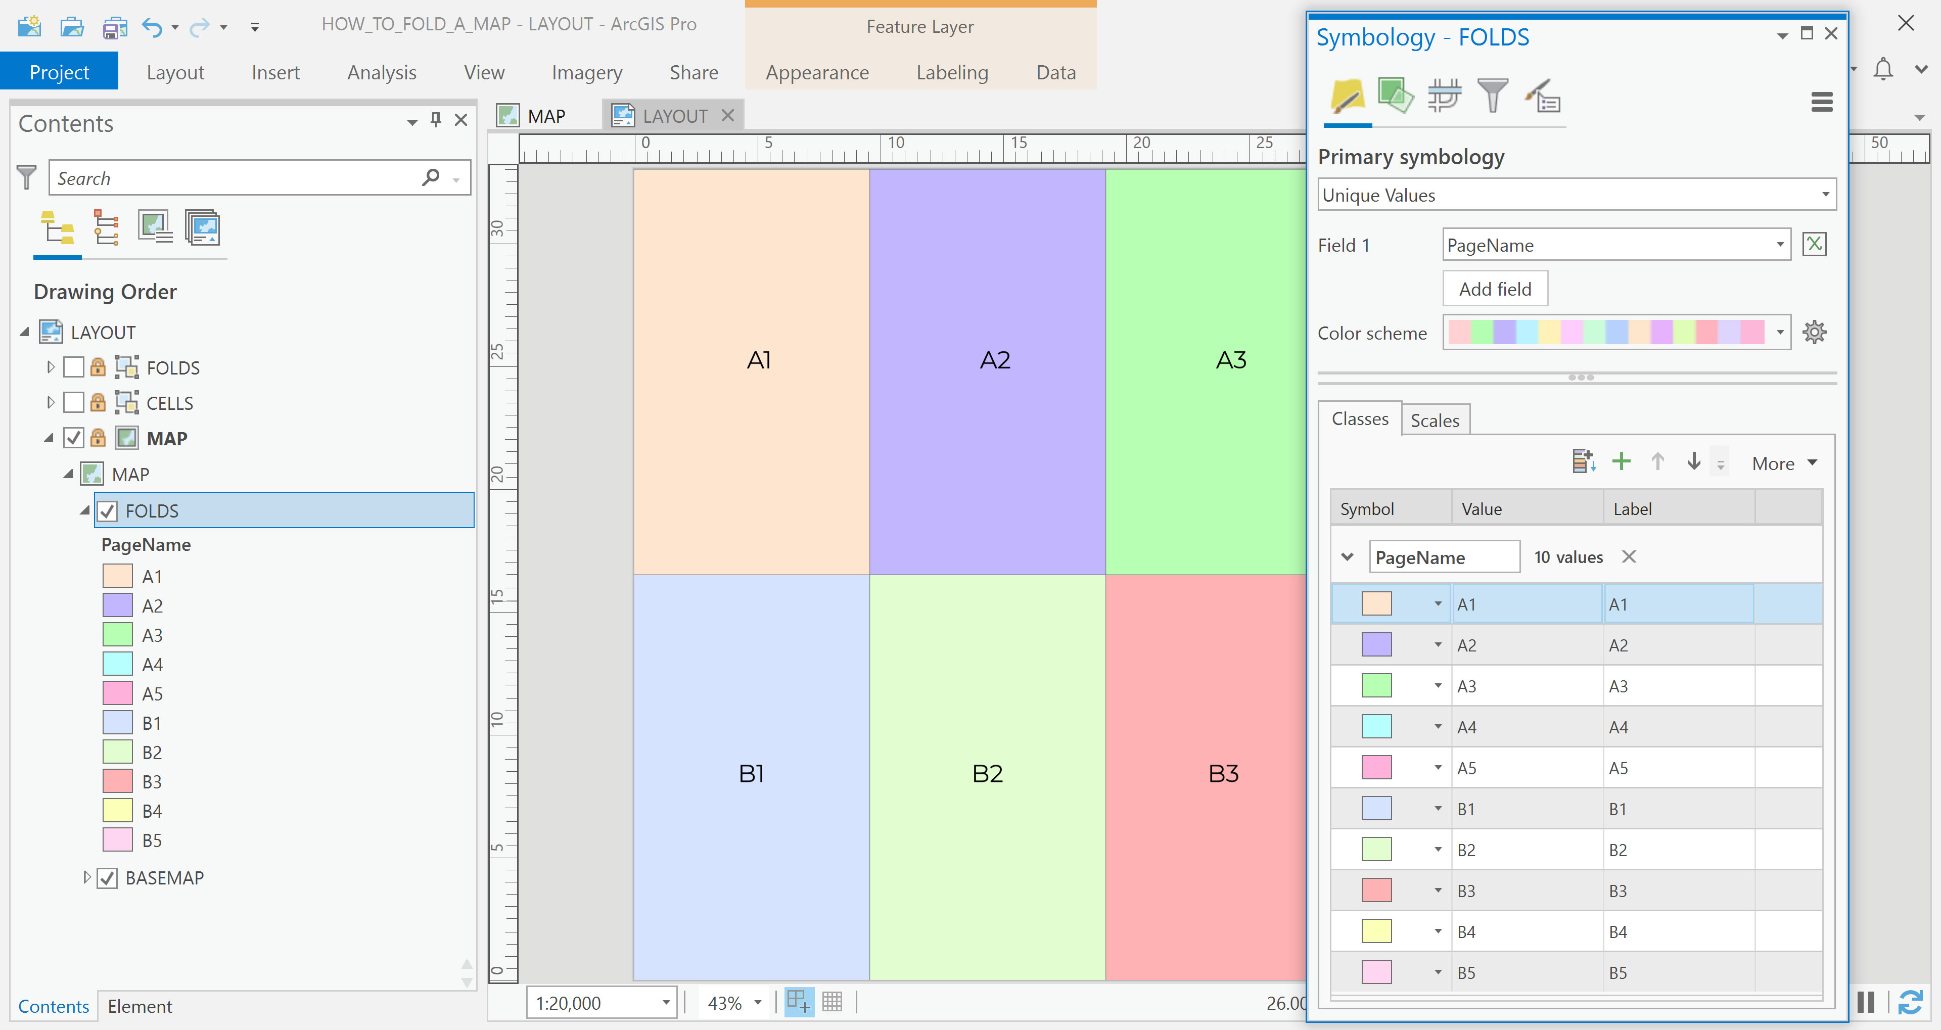This screenshot has width=1941, height=1030.
Task: Toggle the BASEMAP layer checkbox
Action: click(x=108, y=878)
